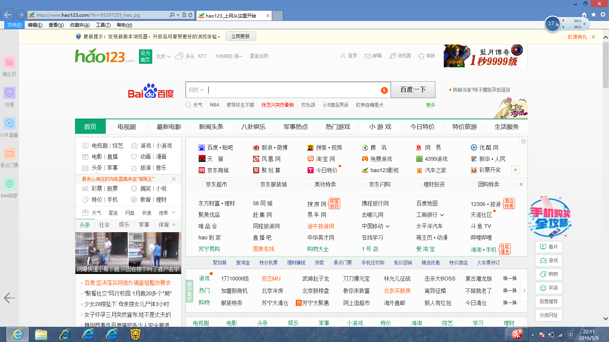609x342 pixels.
Task: Select the 社会 news tab
Action: coord(104,225)
